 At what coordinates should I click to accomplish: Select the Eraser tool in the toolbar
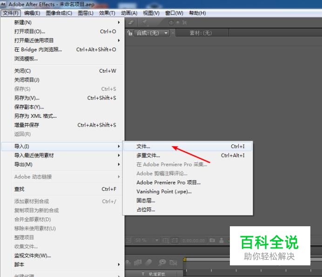131,22
